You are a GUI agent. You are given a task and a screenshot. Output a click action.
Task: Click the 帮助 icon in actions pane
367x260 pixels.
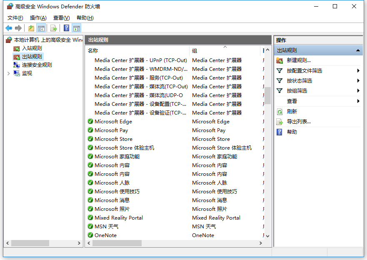point(279,132)
